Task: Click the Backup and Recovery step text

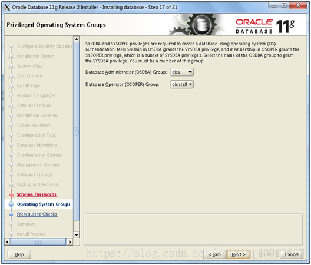Action: pyautogui.click(x=38, y=185)
